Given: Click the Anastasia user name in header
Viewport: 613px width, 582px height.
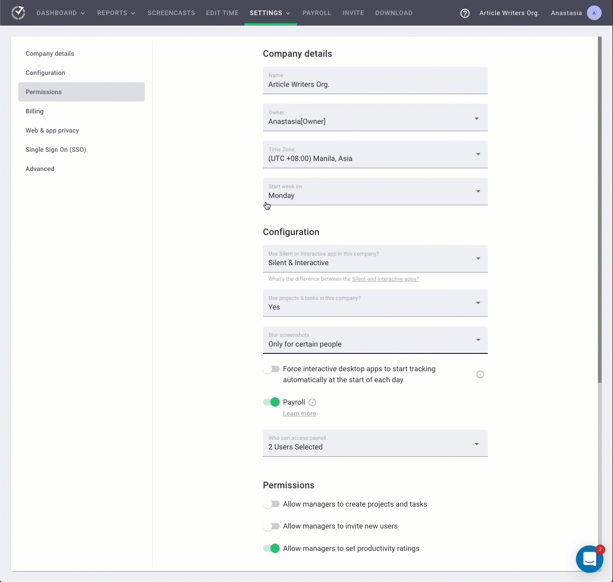Looking at the screenshot, I should click(566, 13).
